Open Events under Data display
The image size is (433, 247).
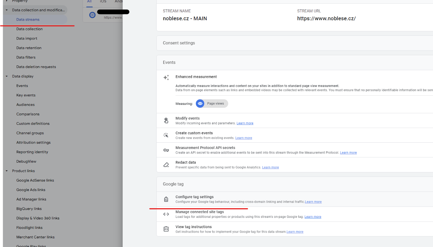coord(22,86)
